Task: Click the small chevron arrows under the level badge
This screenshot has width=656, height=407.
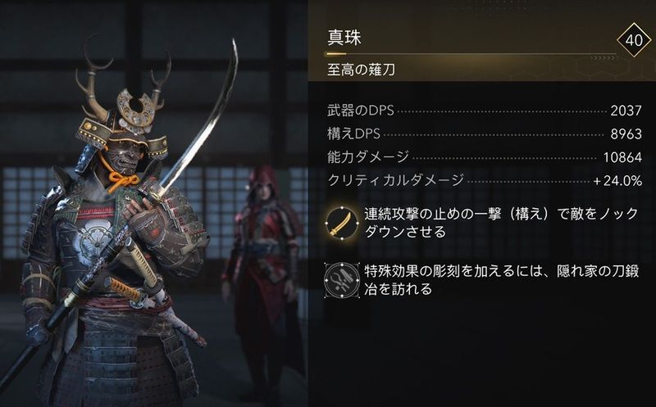Action: (603, 57)
